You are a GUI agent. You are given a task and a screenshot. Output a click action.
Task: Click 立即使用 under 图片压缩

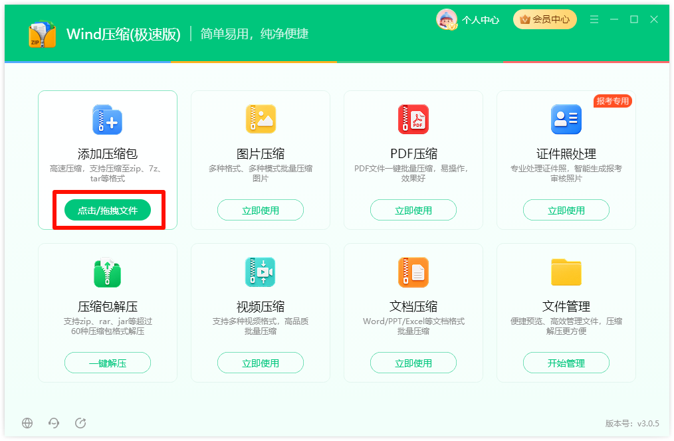pos(261,210)
